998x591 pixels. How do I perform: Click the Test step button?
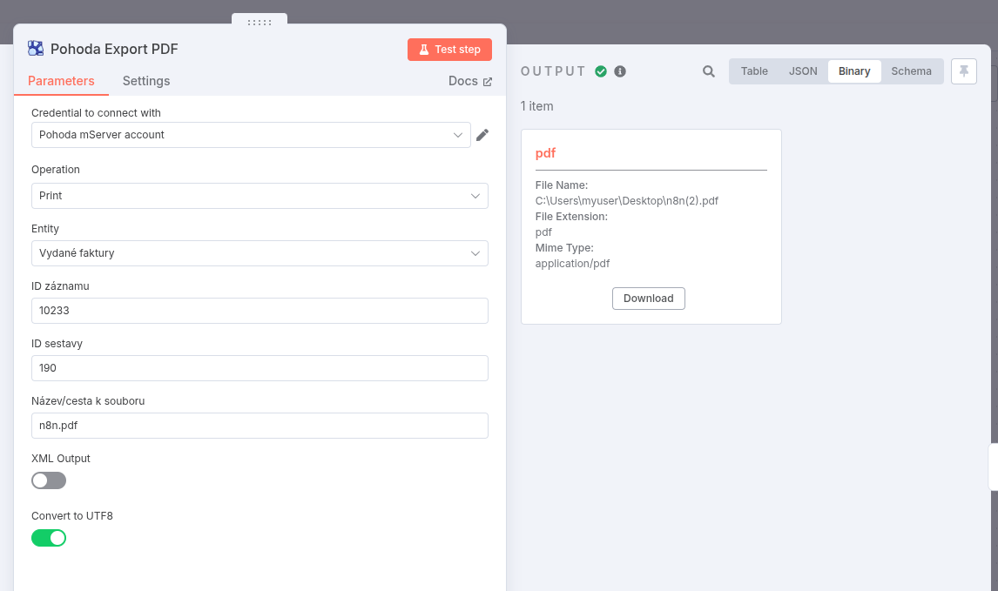pos(449,50)
